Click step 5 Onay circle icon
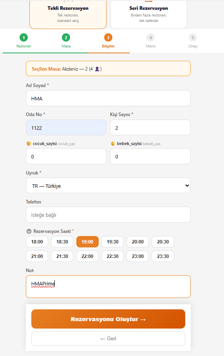 [193, 38]
